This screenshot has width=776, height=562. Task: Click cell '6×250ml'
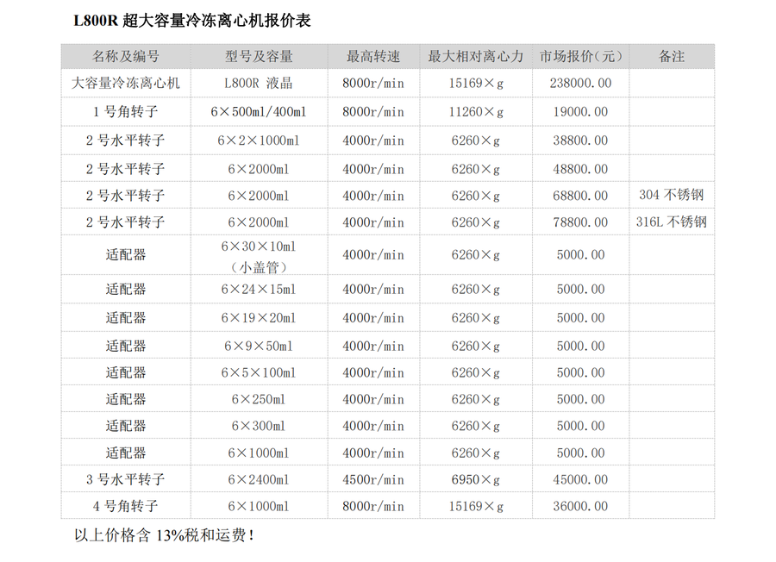[x=259, y=399]
